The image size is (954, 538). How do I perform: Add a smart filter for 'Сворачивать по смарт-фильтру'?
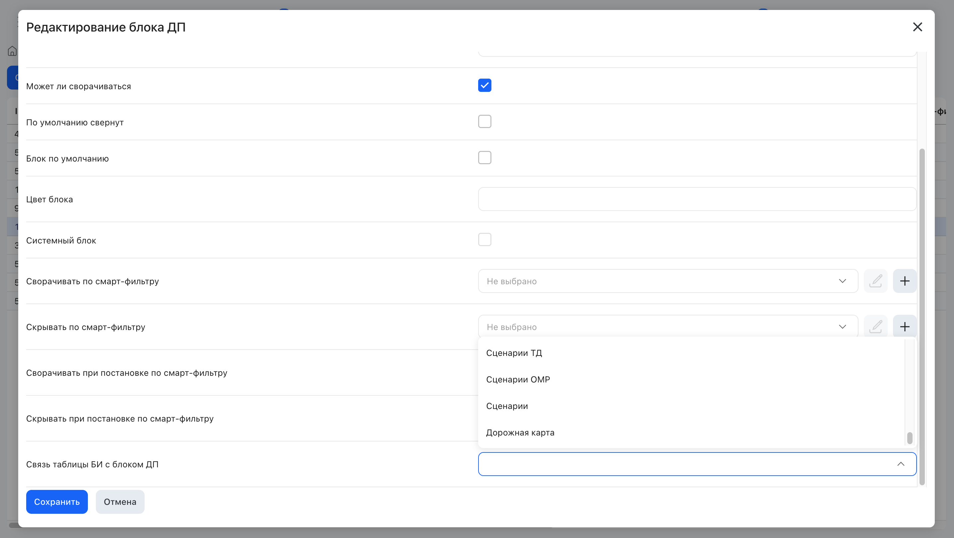pyautogui.click(x=904, y=281)
